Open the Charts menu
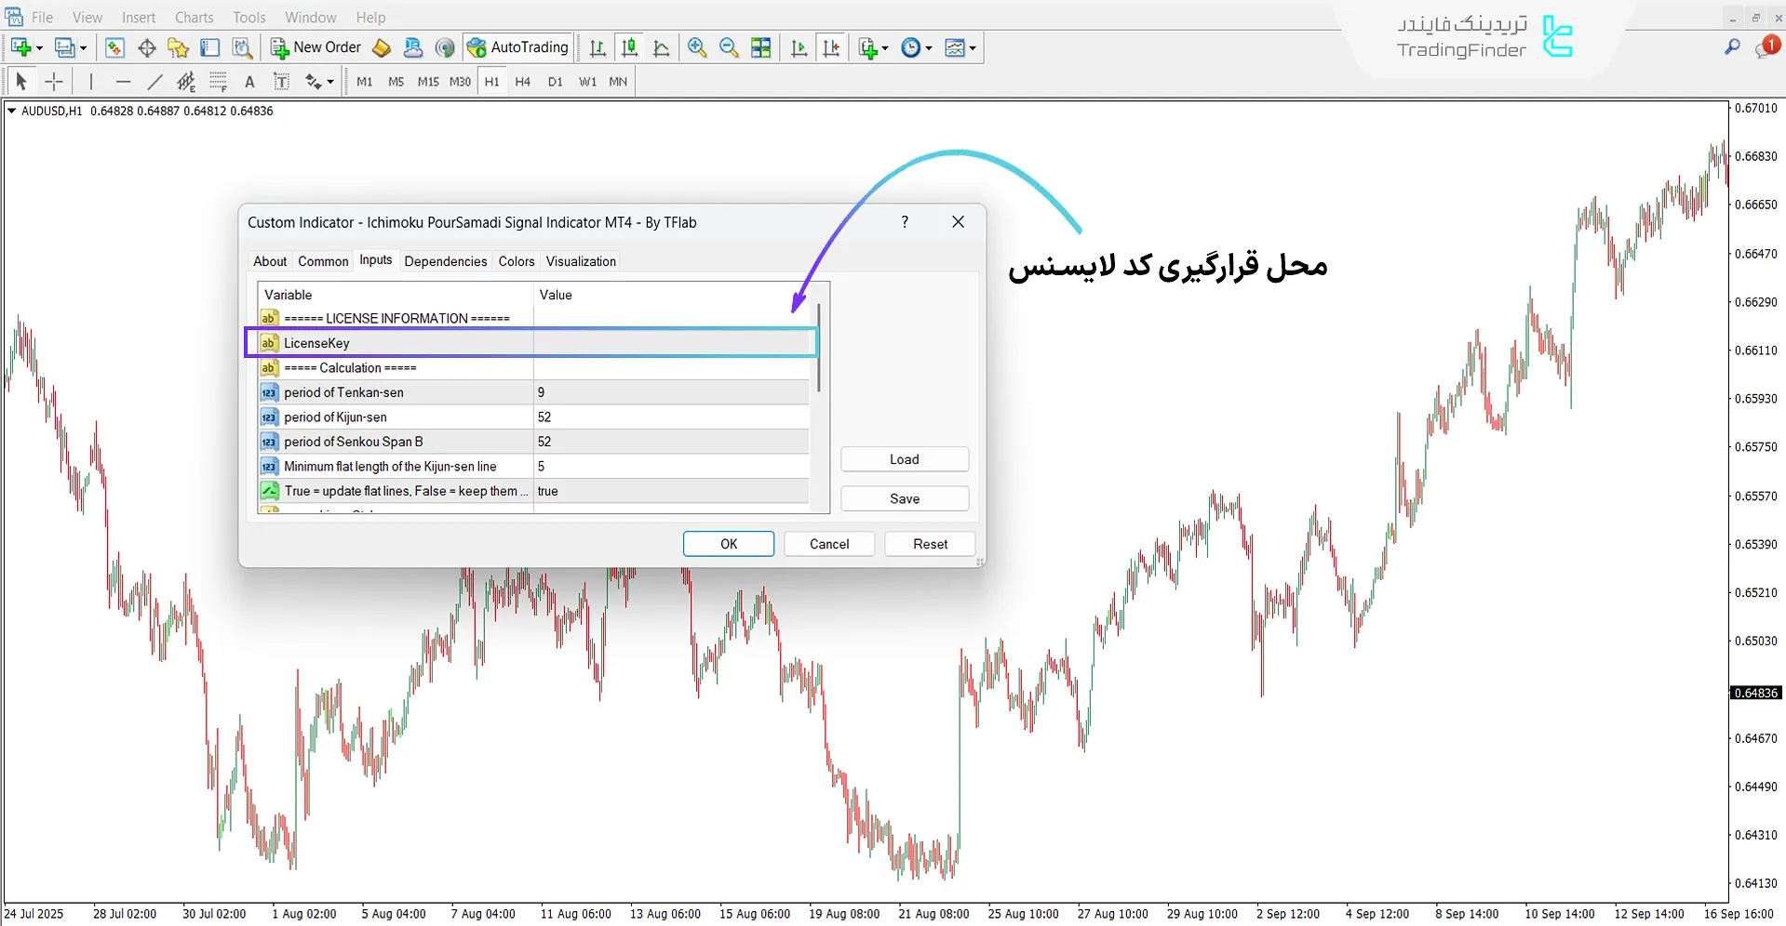This screenshot has height=926, width=1786. point(194,17)
